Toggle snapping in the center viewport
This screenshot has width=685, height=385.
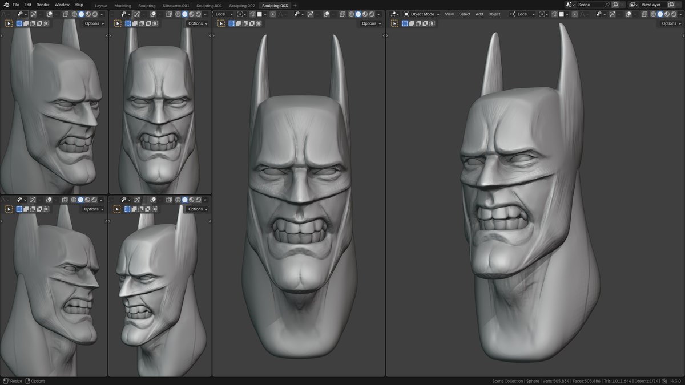252,14
